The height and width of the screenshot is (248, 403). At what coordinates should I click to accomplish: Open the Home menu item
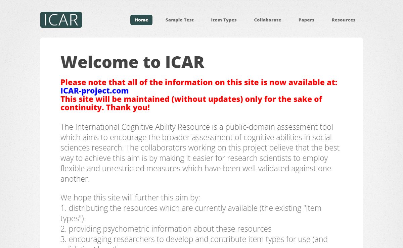(x=141, y=20)
